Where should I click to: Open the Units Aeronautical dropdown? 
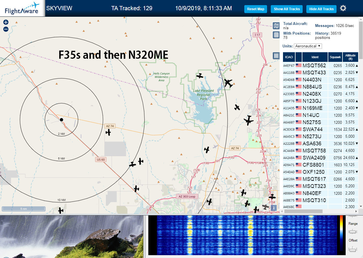pos(308,46)
